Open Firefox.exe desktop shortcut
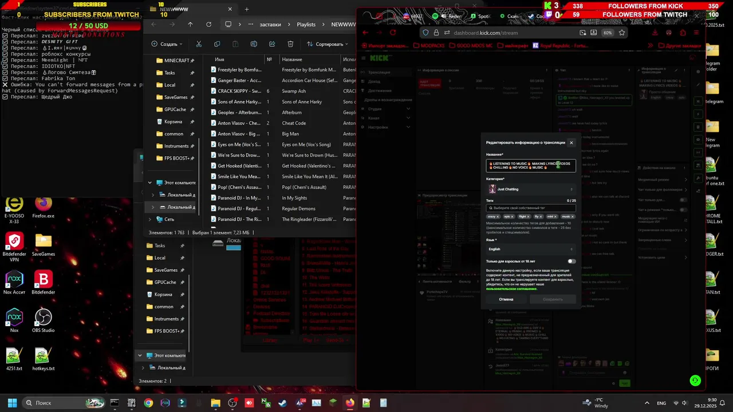Screen dimensions: 733x412 click(x=43, y=207)
